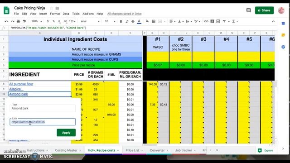Click the insert comment icon
The image size is (290, 163).
tap(212, 21)
